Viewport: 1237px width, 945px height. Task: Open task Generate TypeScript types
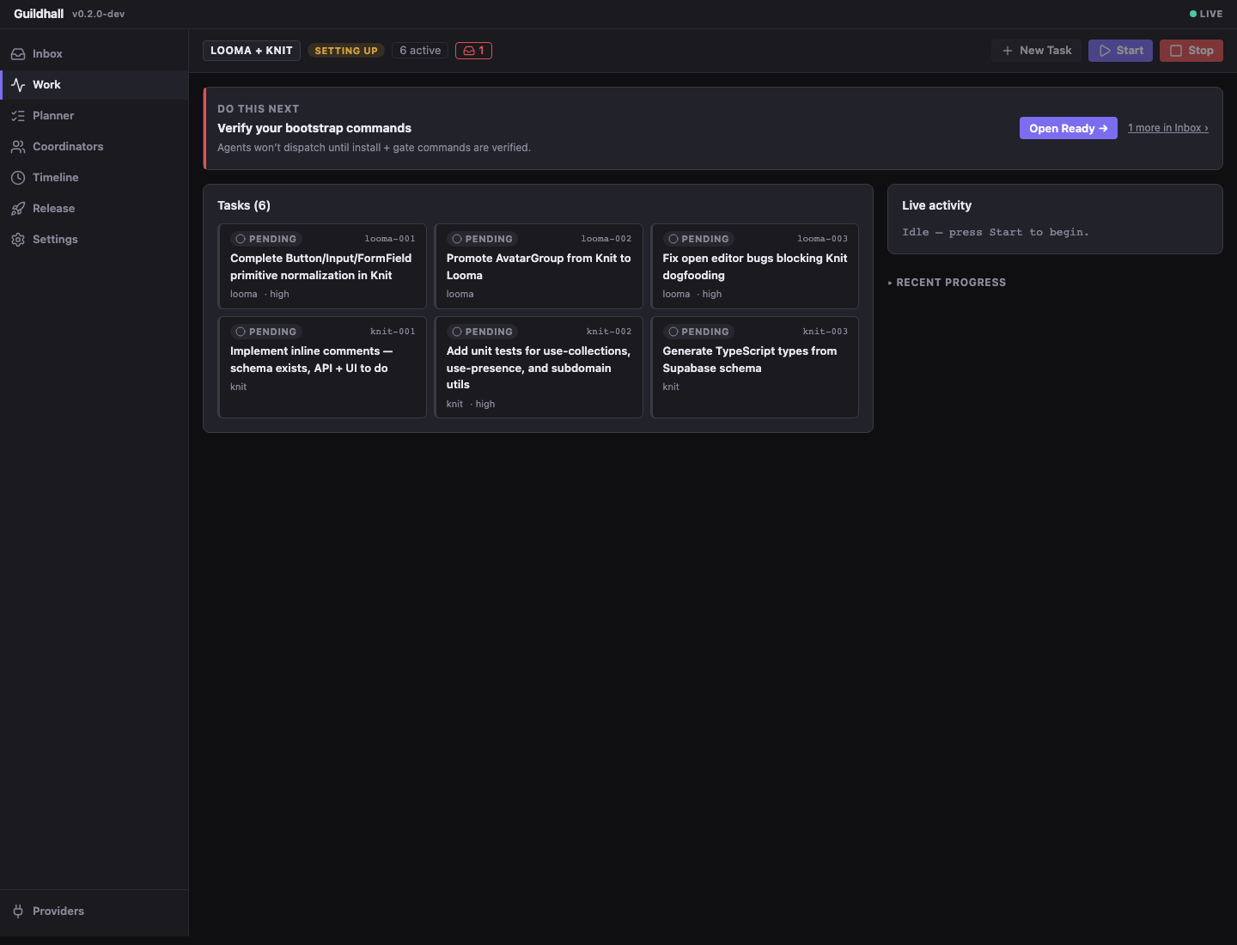pyautogui.click(x=755, y=367)
